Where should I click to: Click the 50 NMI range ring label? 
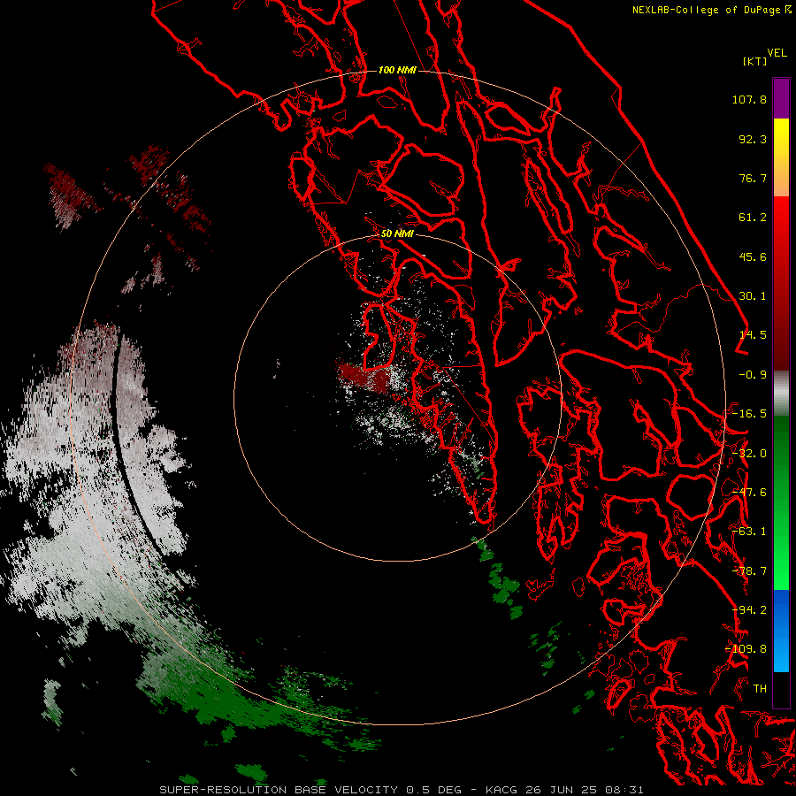(397, 233)
